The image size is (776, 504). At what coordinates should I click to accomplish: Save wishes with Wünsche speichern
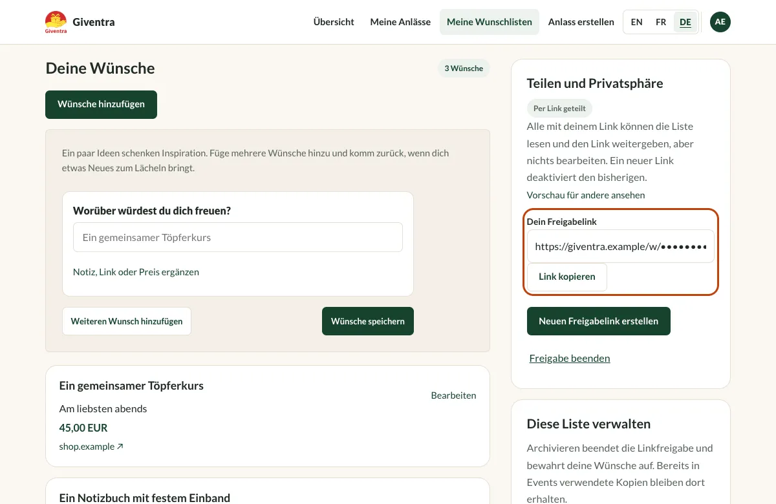point(368,321)
